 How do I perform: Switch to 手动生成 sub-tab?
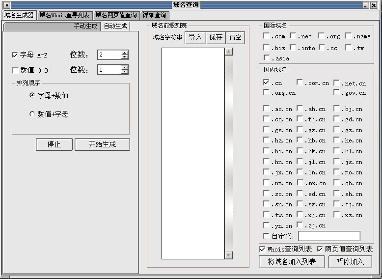(86, 26)
